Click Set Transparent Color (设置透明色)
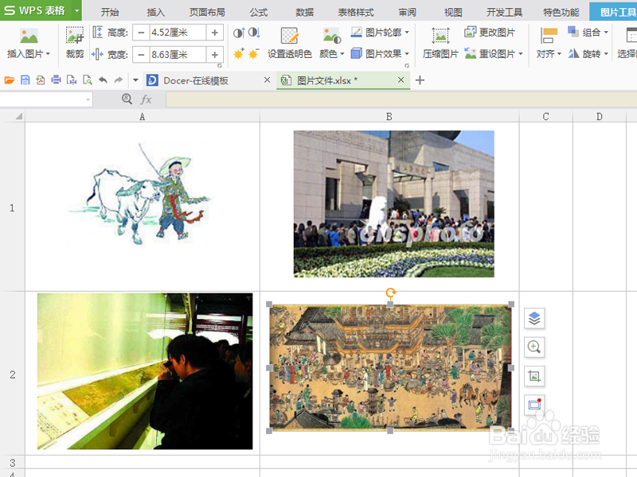The width and height of the screenshot is (637, 477). (290, 43)
